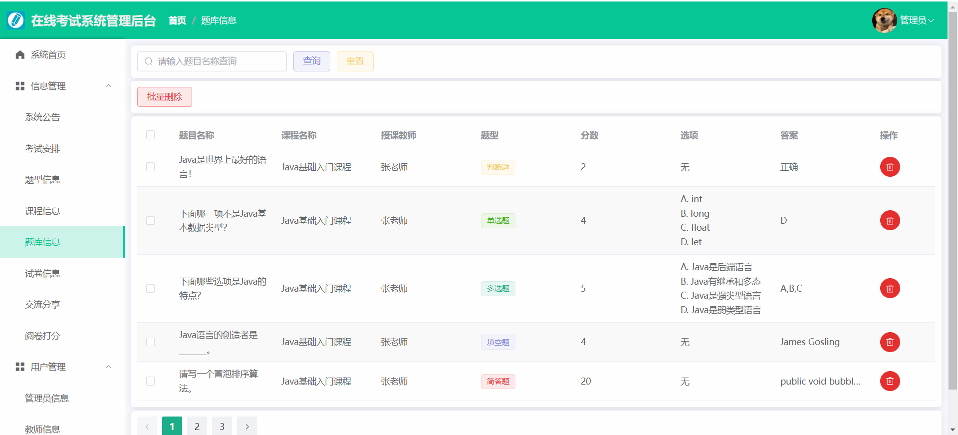Click the 正确 answer cell
Viewport: 958px width, 435px height.
[x=789, y=167]
